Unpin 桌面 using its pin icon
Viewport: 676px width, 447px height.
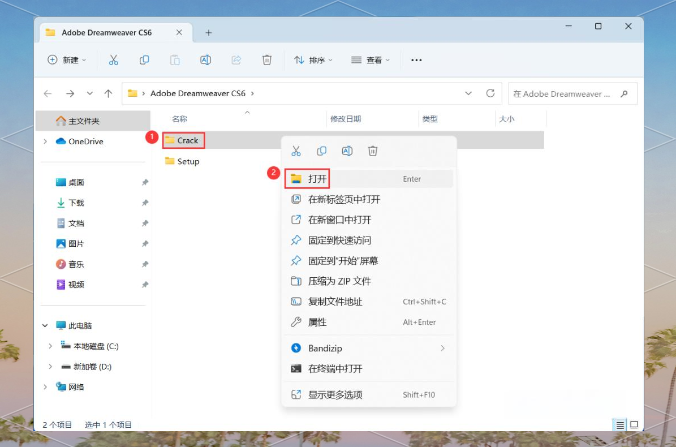tap(145, 182)
